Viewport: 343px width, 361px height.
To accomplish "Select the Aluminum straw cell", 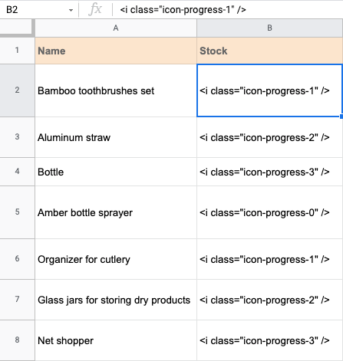I will pos(116,137).
